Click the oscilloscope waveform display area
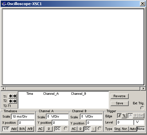147x135 pixels. 73,47
